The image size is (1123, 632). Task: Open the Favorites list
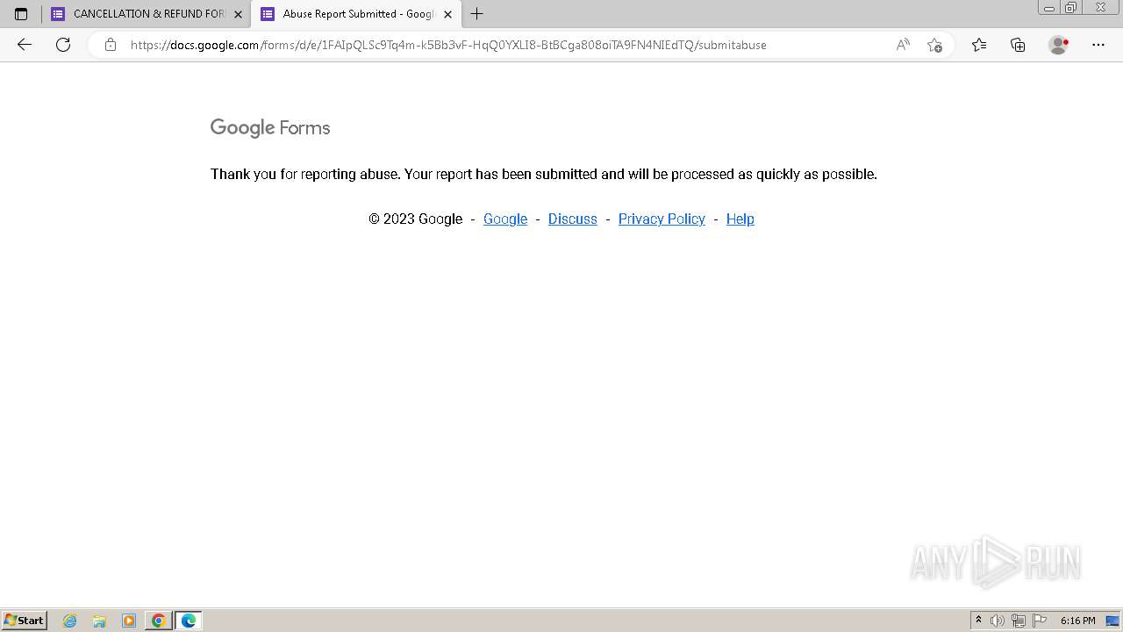(979, 45)
